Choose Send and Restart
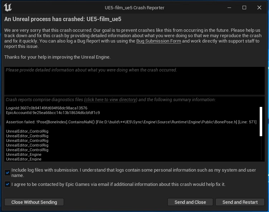This screenshot has height=212, width=269. [x=240, y=202]
